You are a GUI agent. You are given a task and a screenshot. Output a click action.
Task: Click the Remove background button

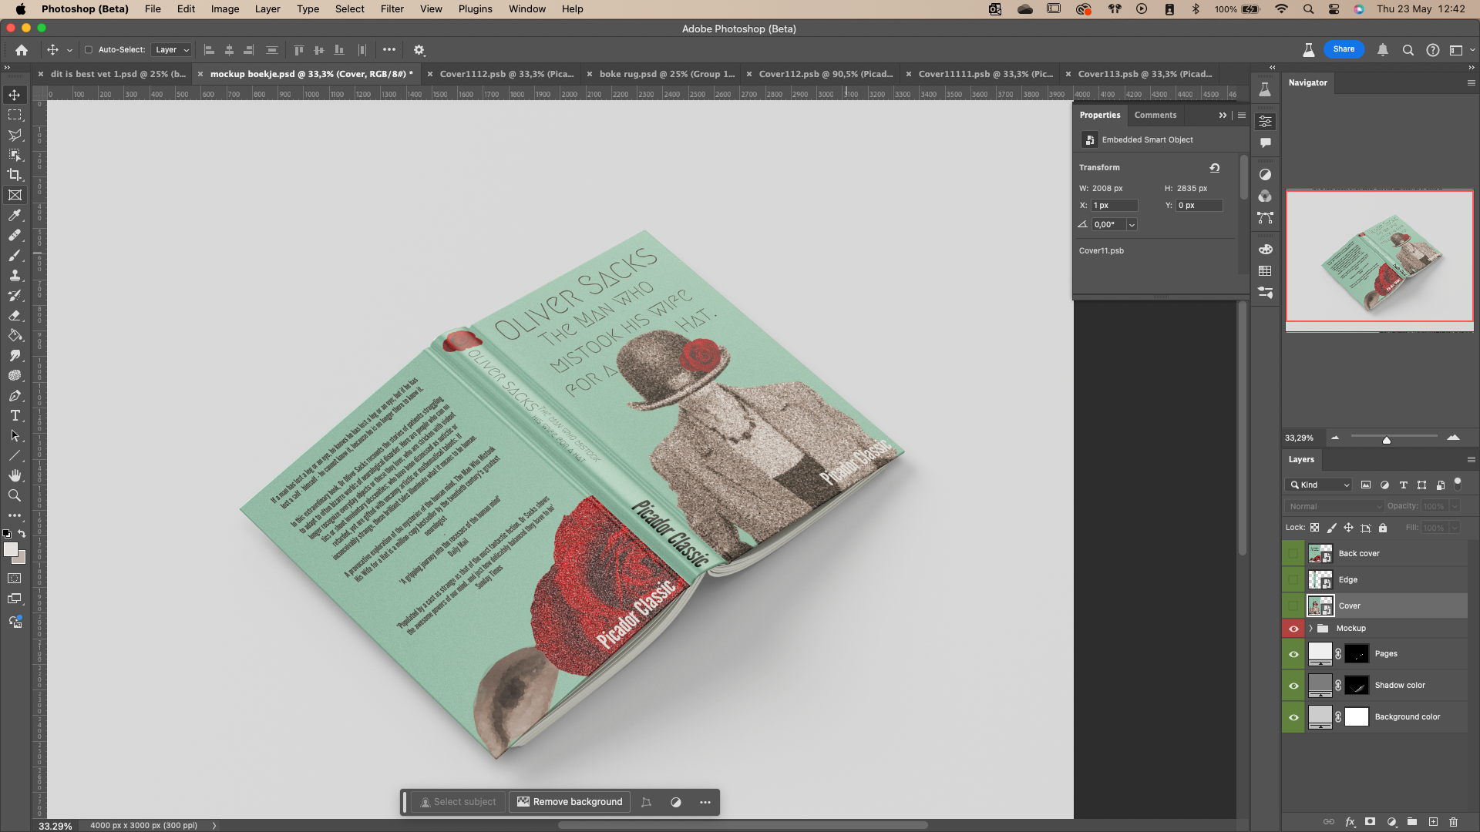[x=570, y=802]
